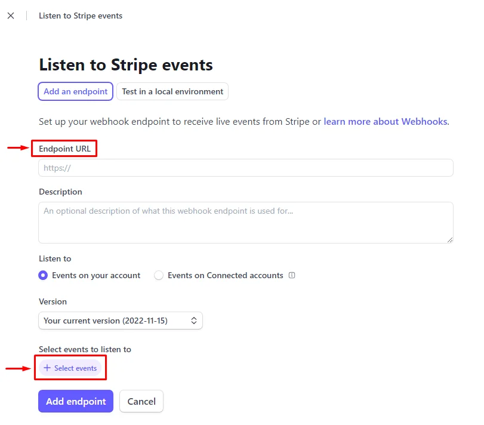Click the info icon beside Connected accounts

292,275
